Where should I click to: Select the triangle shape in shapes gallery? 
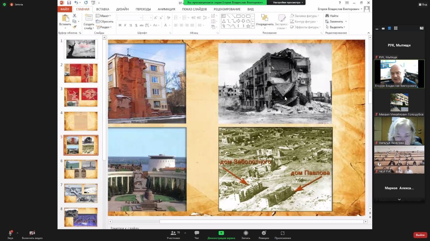coord(223,21)
